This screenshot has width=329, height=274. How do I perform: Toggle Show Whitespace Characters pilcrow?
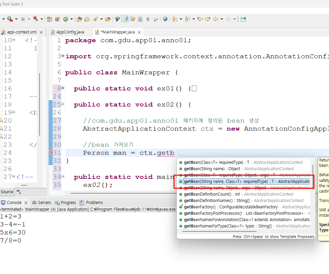148,19
